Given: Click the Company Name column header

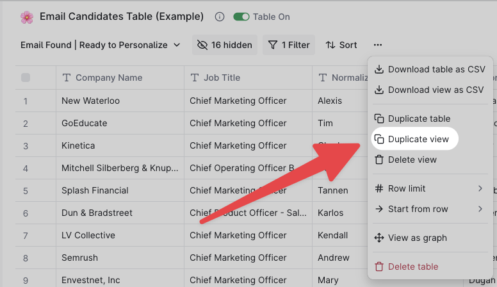Looking at the screenshot, I should [120, 78].
